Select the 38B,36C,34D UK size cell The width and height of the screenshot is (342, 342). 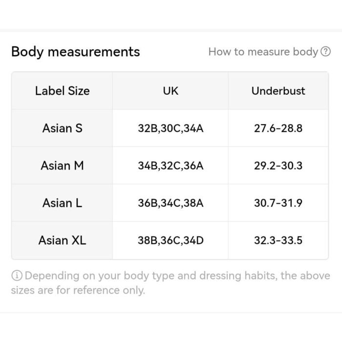[x=171, y=240]
